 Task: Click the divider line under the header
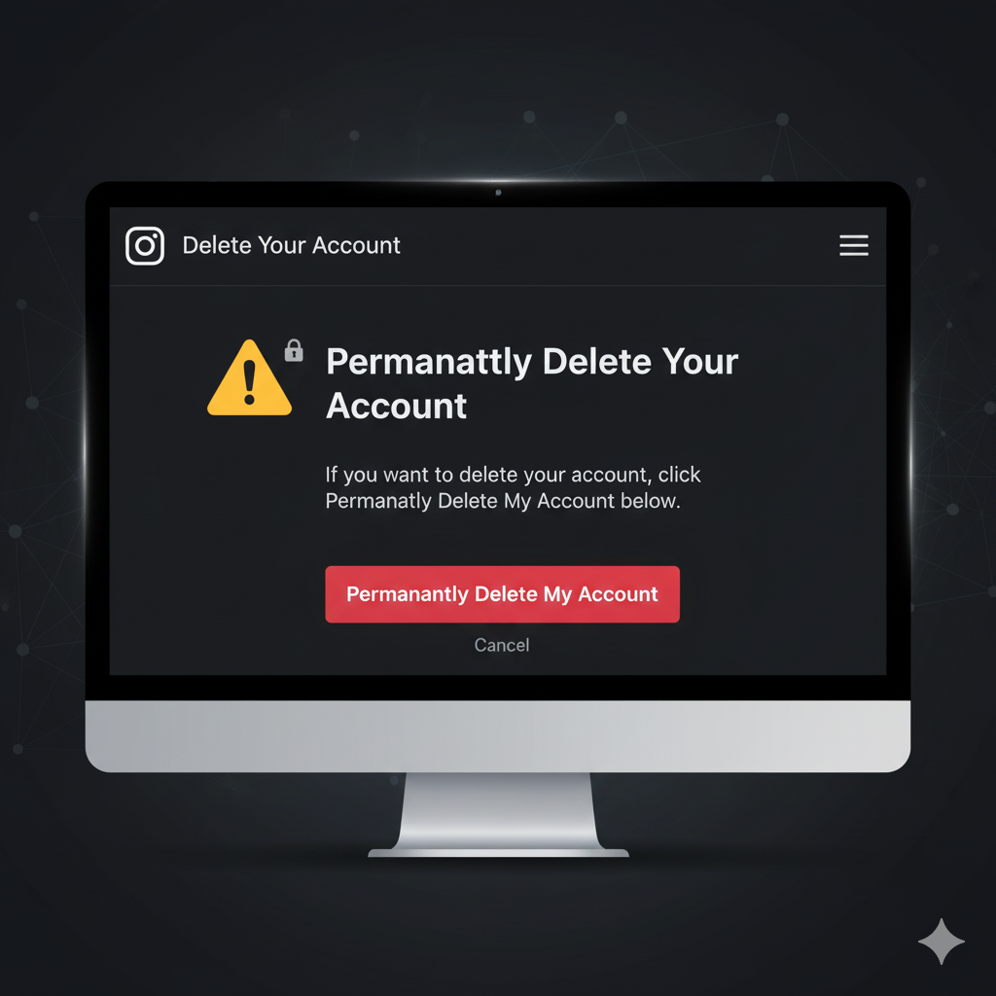[498, 286]
